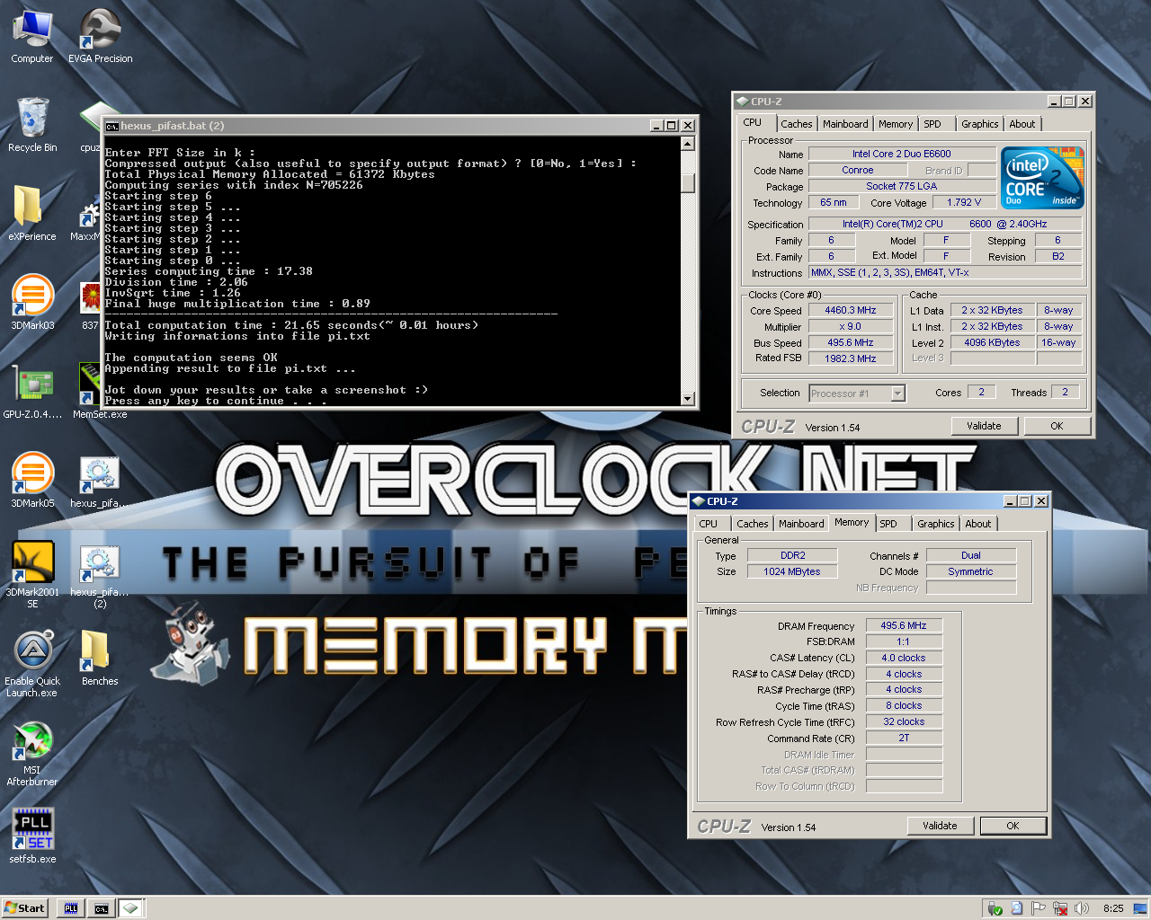Switch to the CPU-Z taskbar button
Image resolution: width=1151 pixels, height=920 pixels.
pos(131,908)
